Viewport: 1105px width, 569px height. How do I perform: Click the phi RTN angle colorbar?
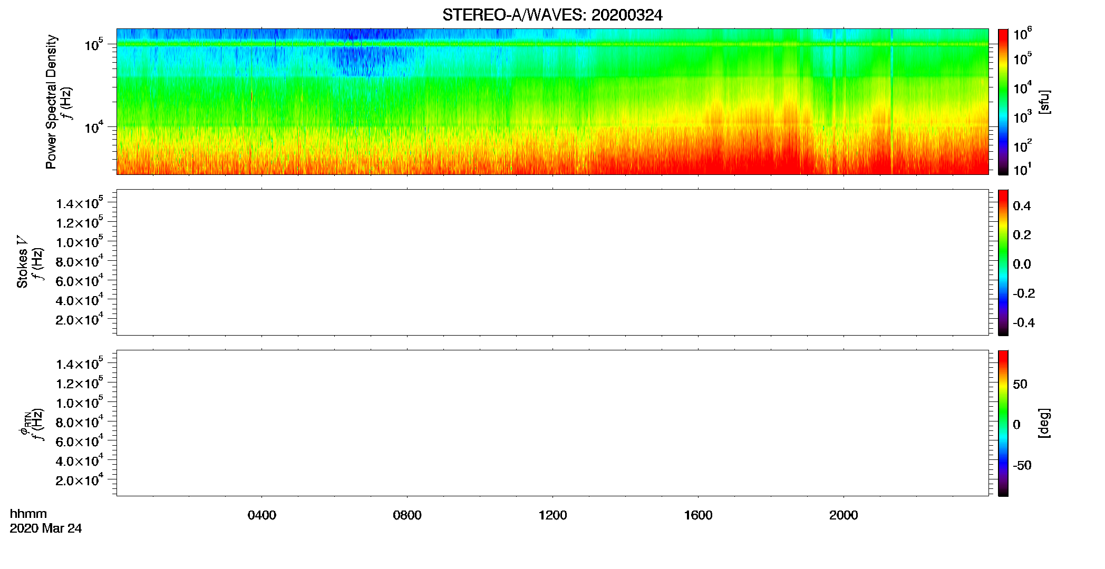(1003, 423)
